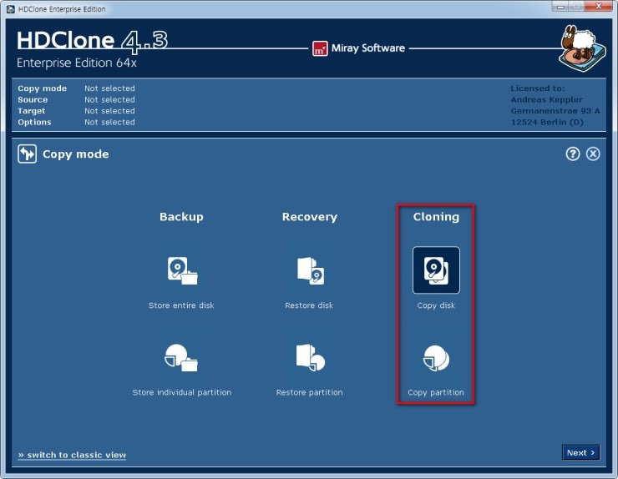Click the Copy mode status row label
Image resolution: width=618 pixels, height=479 pixels.
click(42, 88)
